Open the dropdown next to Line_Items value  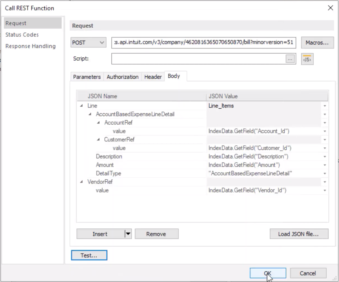pos(325,106)
